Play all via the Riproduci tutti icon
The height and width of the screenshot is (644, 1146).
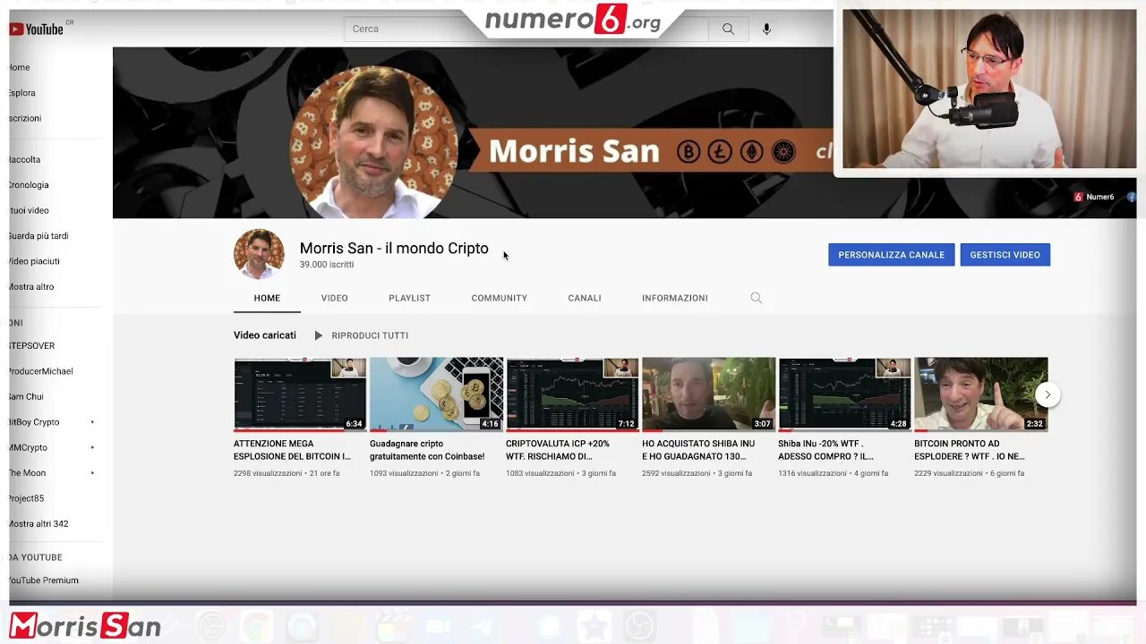[318, 335]
